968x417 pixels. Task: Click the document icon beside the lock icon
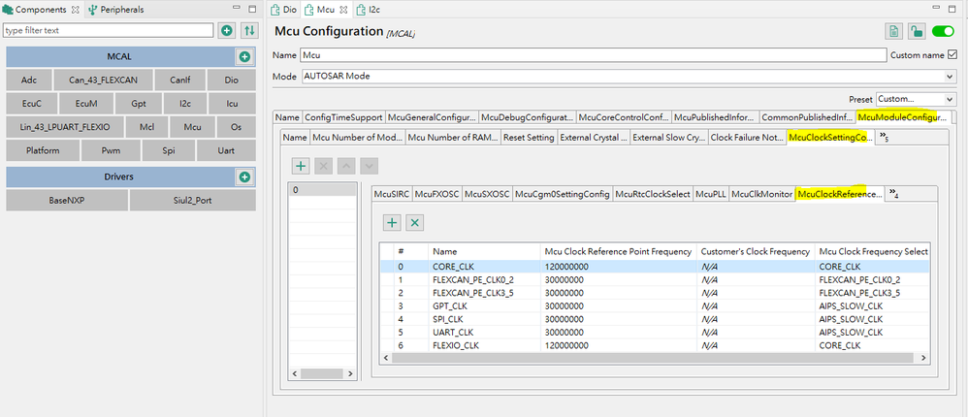pos(893,31)
